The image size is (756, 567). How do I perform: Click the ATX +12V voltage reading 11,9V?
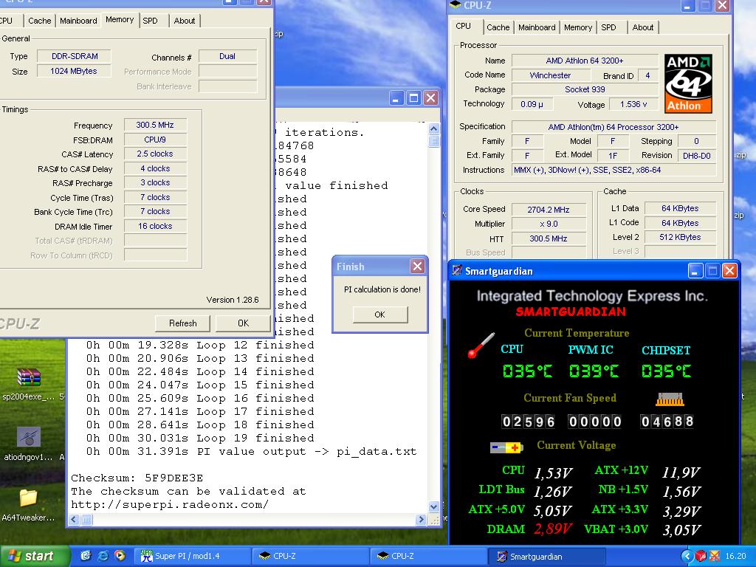(x=681, y=472)
